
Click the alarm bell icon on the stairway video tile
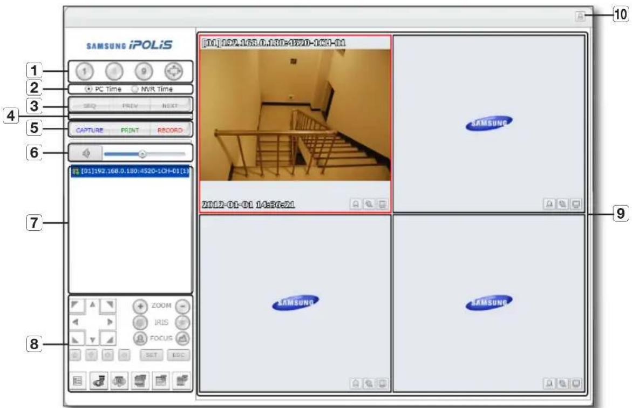pyautogui.click(x=356, y=204)
